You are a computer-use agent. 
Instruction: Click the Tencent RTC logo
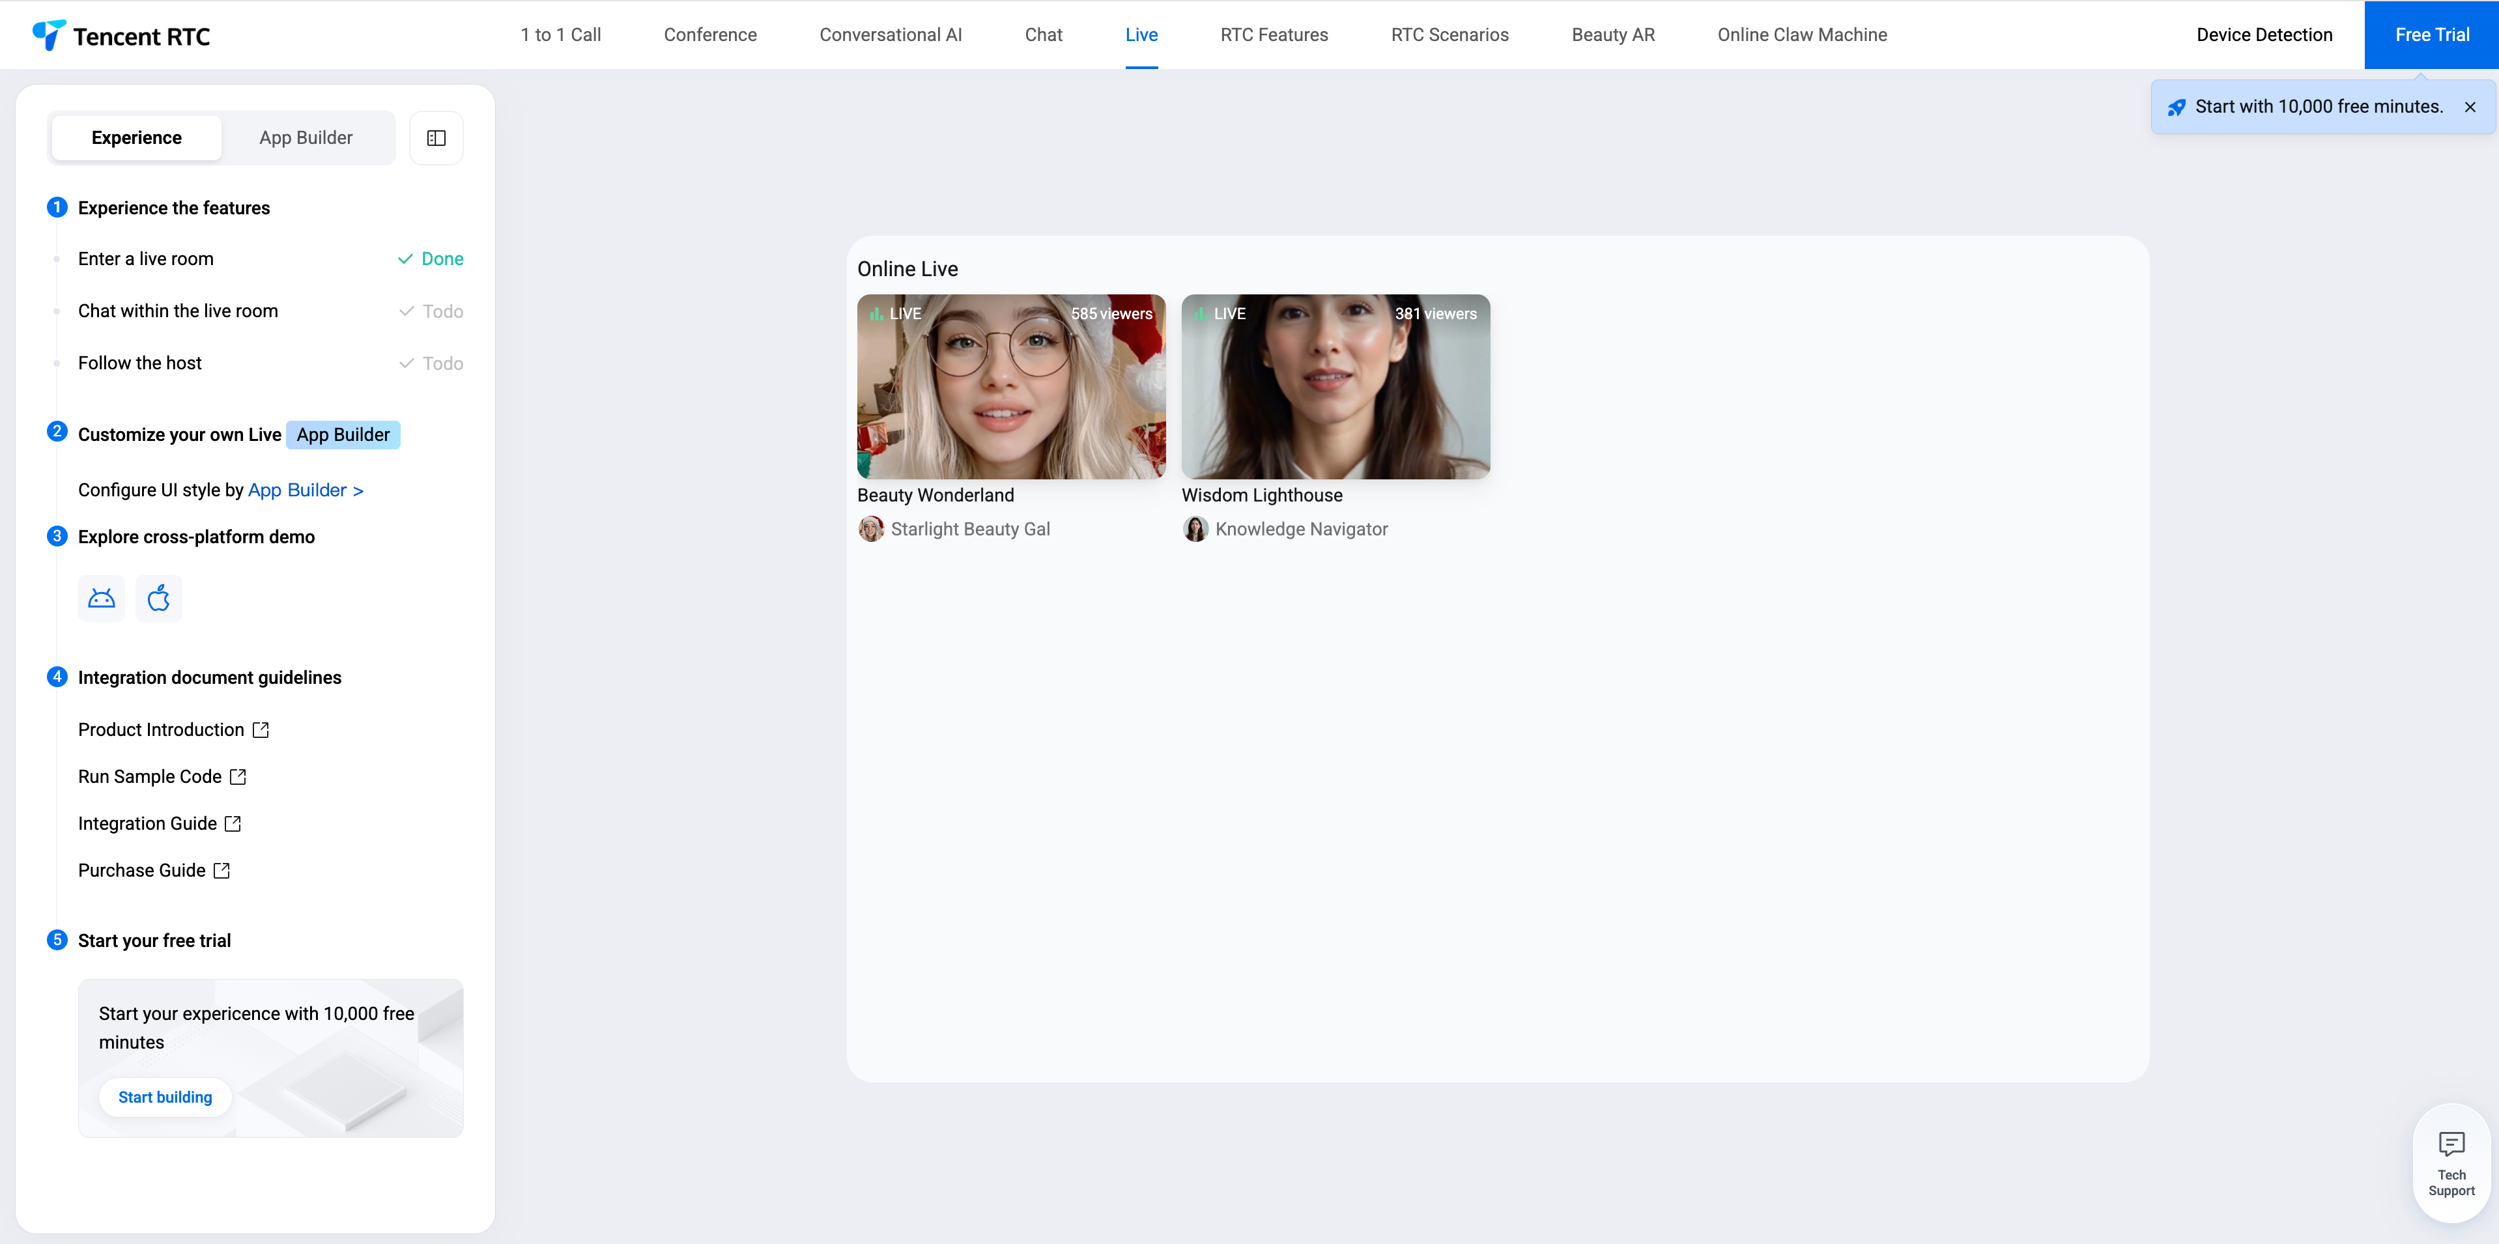121,36
